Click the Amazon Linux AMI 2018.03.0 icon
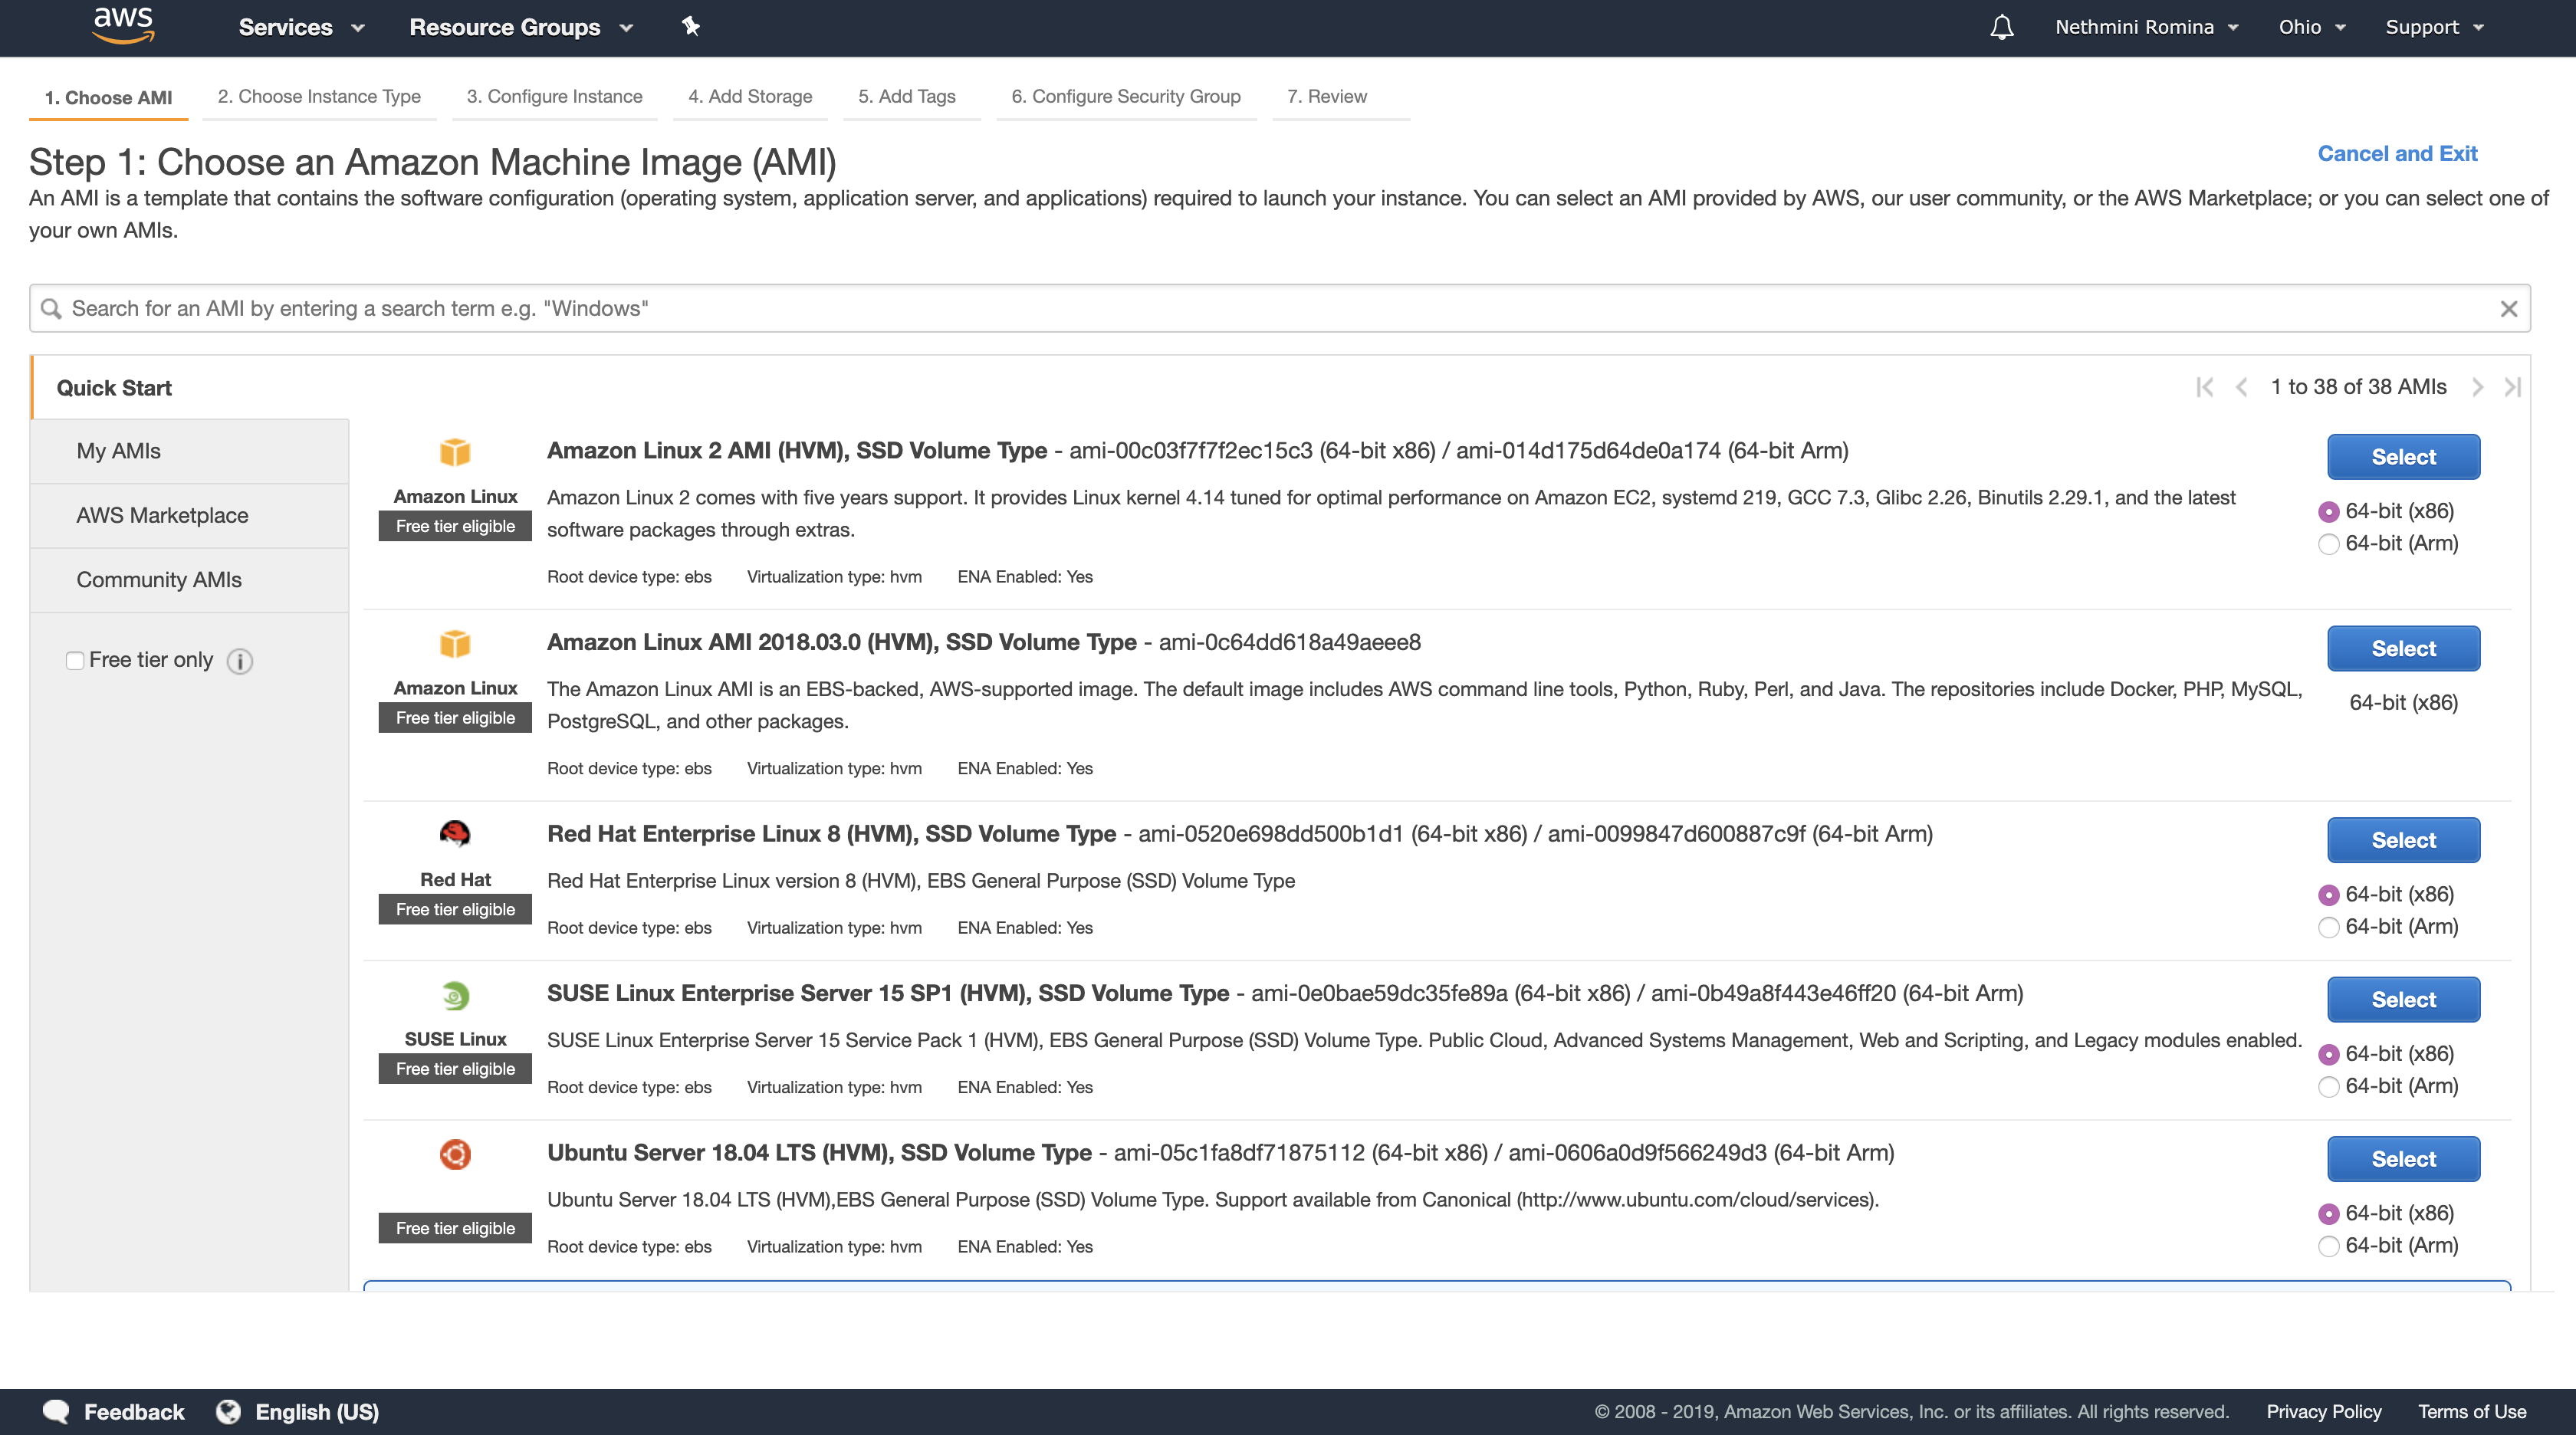 point(455,644)
